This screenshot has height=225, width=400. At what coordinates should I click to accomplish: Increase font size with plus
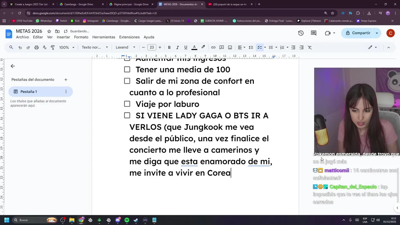(x=160, y=47)
